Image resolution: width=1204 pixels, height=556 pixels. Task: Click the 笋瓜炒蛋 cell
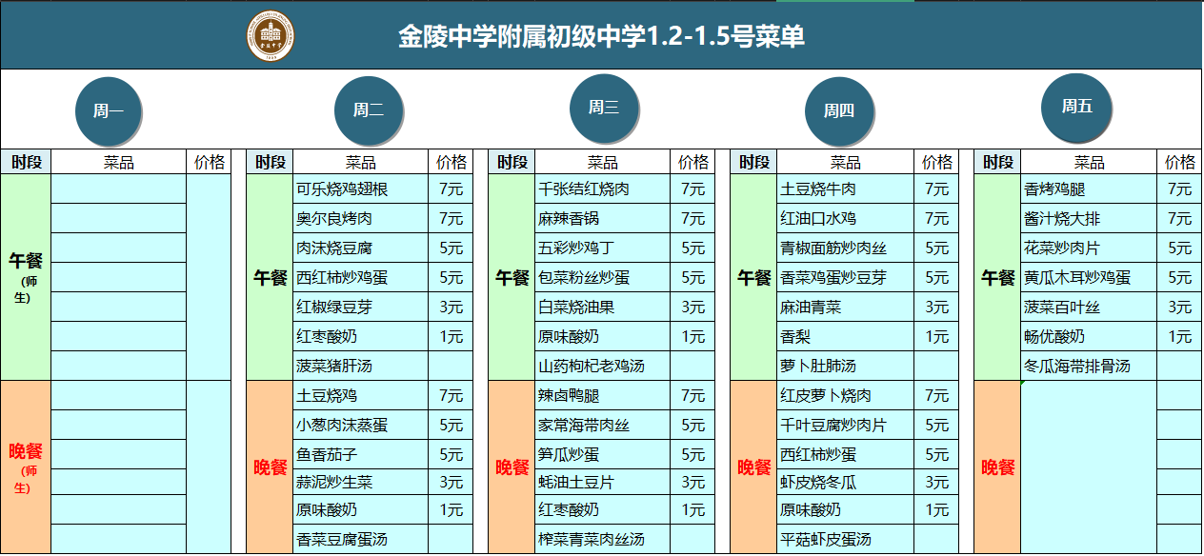603,454
